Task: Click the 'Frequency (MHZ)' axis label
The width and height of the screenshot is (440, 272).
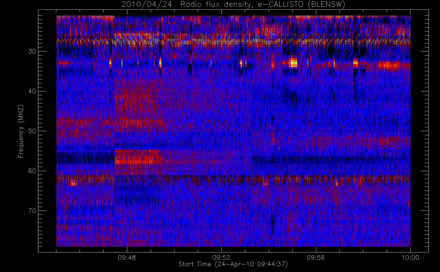Action: (x=21, y=131)
